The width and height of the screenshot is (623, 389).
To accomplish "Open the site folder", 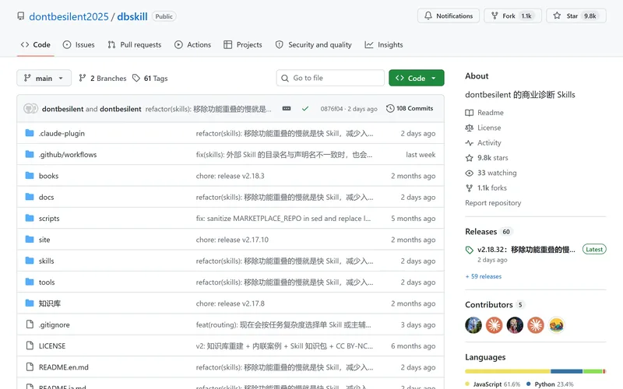I will (x=44, y=240).
